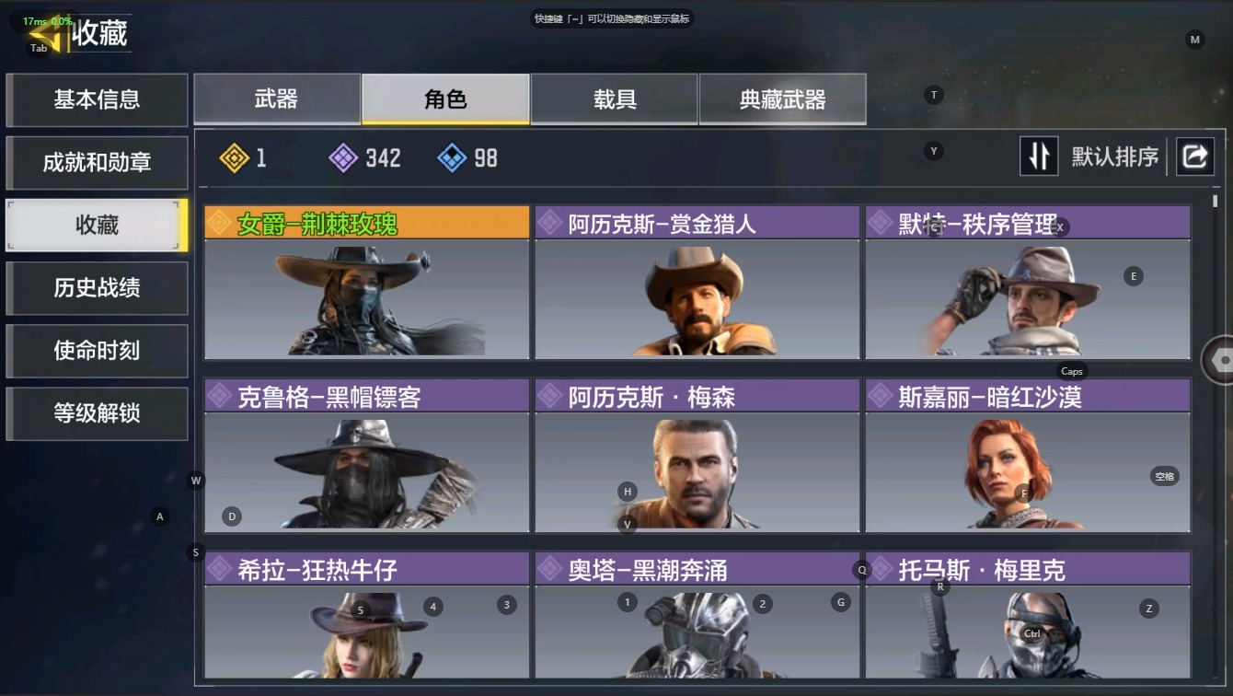The image size is (1233, 696).
Task: Switch to the 武器 tab
Action: point(277,99)
